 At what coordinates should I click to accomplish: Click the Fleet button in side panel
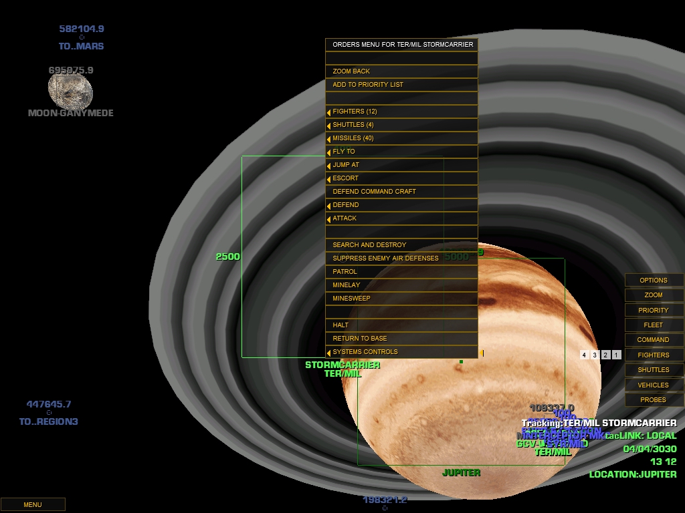(x=654, y=325)
